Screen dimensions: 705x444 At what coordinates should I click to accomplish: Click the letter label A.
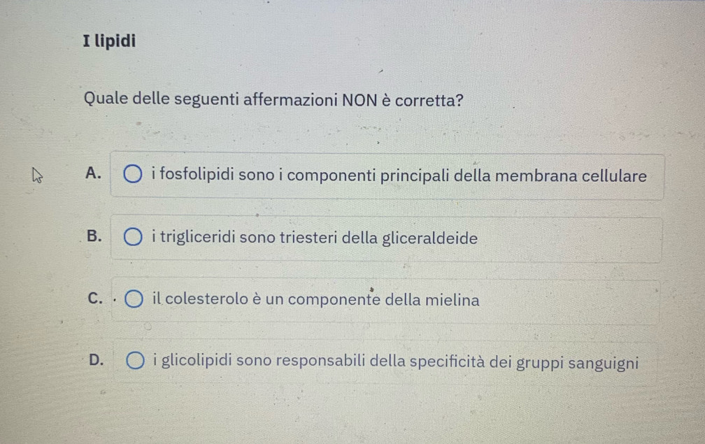94,173
